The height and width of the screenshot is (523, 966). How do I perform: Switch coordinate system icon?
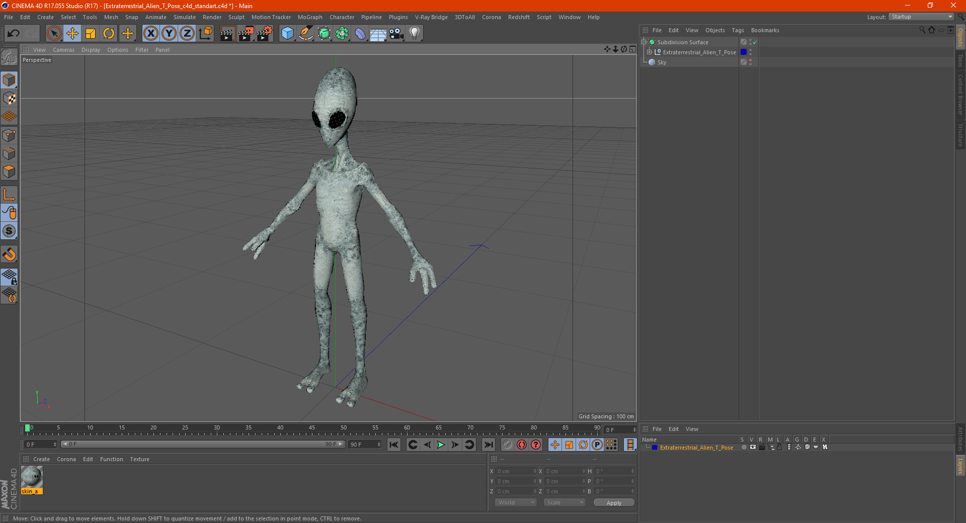(206, 34)
